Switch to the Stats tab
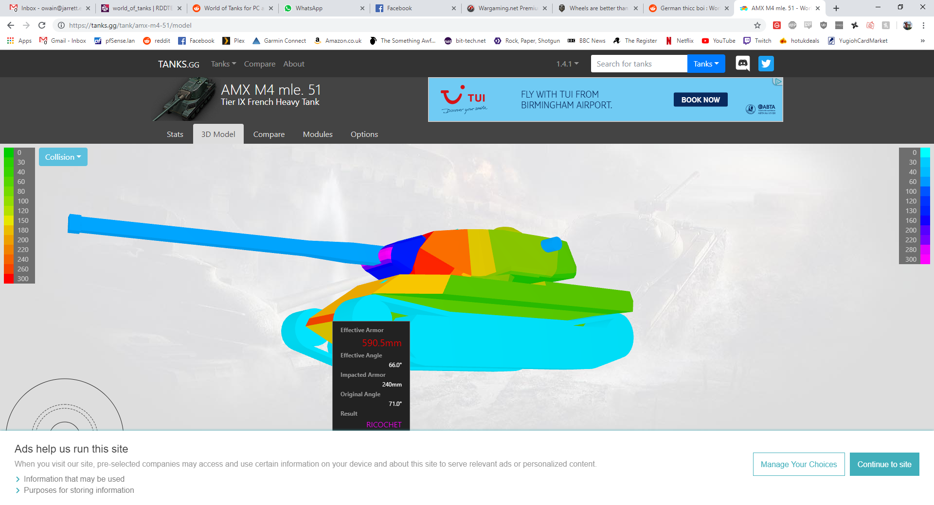Viewport: 934px width, 505px height. pos(175,134)
